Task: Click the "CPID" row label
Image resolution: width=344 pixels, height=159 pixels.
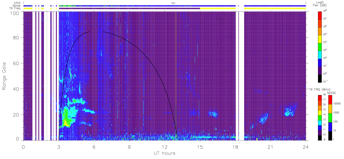Action: 17,3
